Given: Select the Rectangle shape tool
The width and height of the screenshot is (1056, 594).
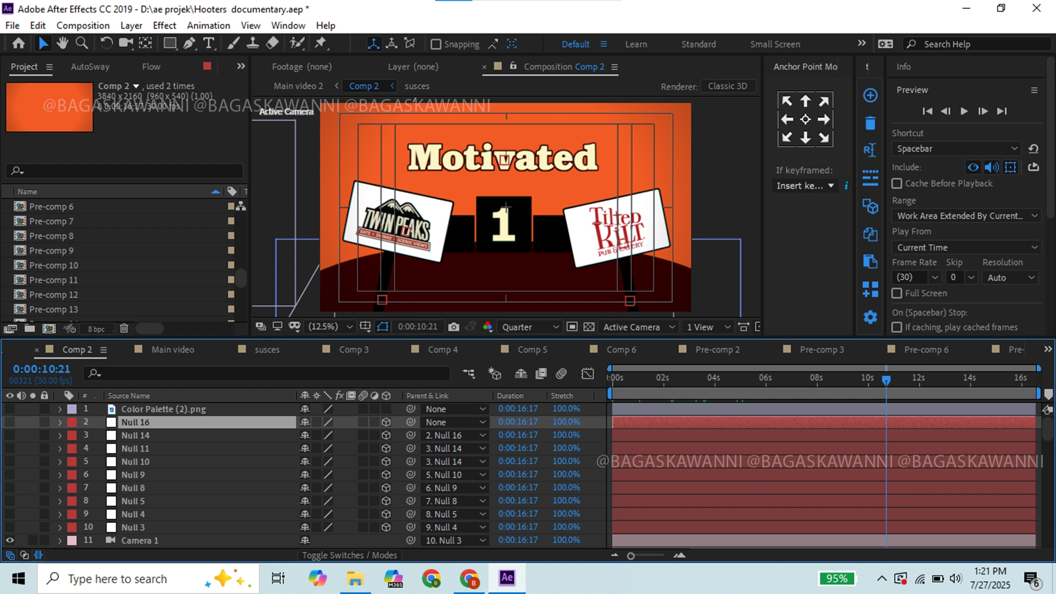Looking at the screenshot, I should point(170,43).
